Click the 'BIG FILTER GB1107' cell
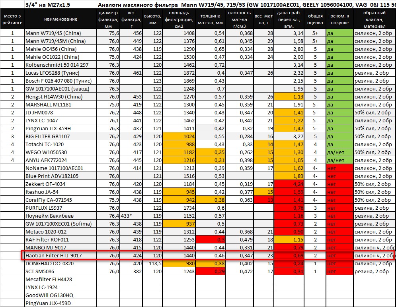This screenshot has height=307, width=396. (60, 136)
